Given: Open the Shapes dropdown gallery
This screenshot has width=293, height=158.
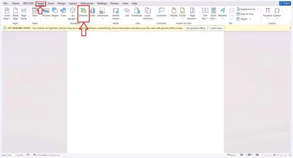Looking at the screenshot, I should point(55,19).
